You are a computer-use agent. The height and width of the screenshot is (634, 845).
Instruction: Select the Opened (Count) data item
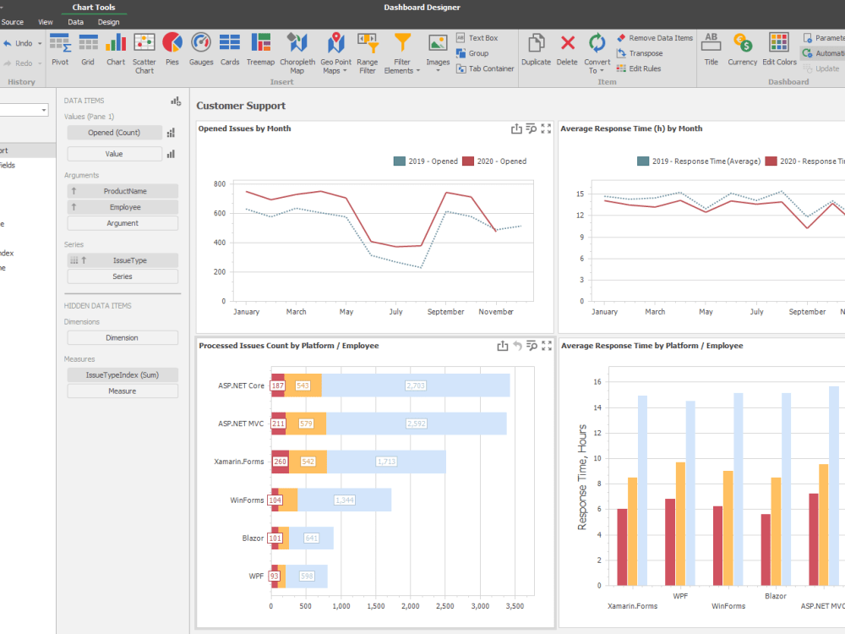pos(114,132)
